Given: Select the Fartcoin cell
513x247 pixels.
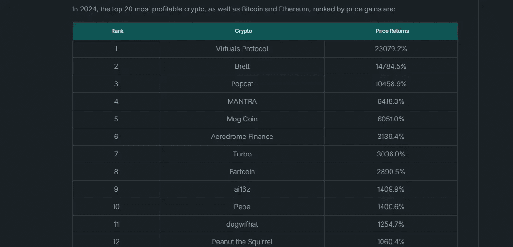Looking at the screenshot, I should [x=242, y=172].
